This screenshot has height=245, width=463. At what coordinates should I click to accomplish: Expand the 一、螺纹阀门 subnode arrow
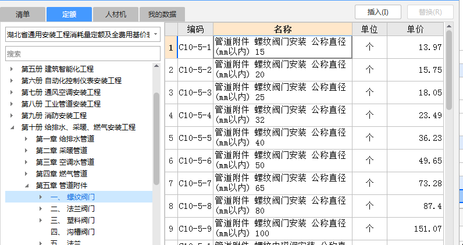point(41,197)
